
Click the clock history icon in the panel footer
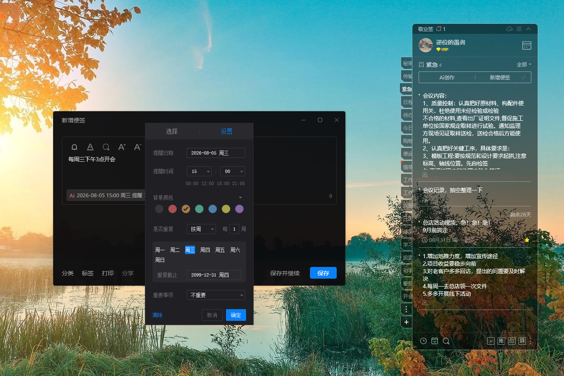423,341
